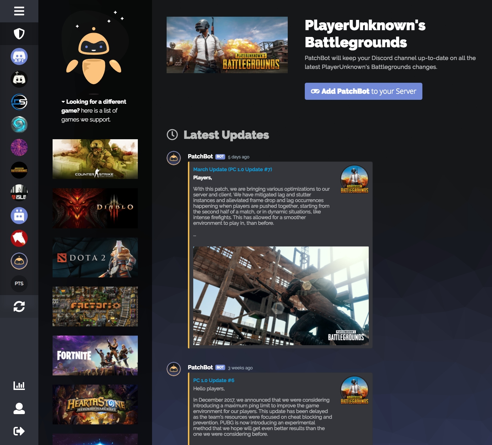Click the logout arrow icon at sidebar bottom
Viewport: 492px width, 445px height.
point(19,431)
